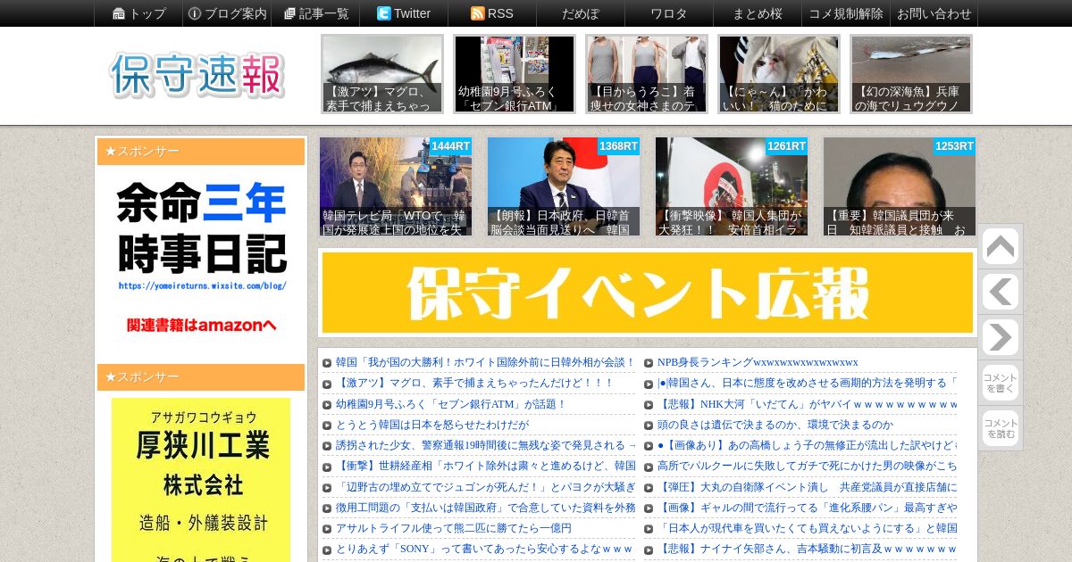Go to だめぽ in top navigation
This screenshot has height=562, width=1072.
581,13
